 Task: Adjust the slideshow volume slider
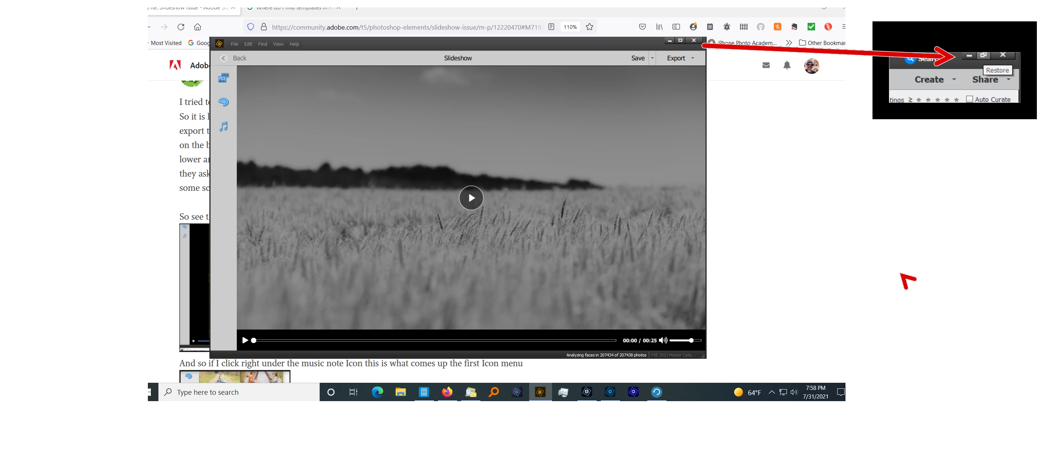tap(685, 340)
